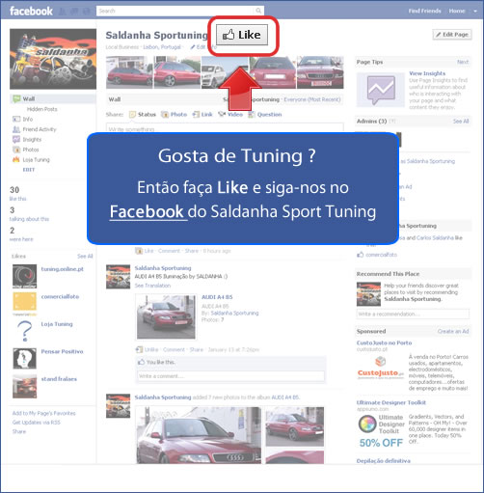The image size is (484, 493).
Task: Click See All next to Admins (3)
Action: coord(461,122)
